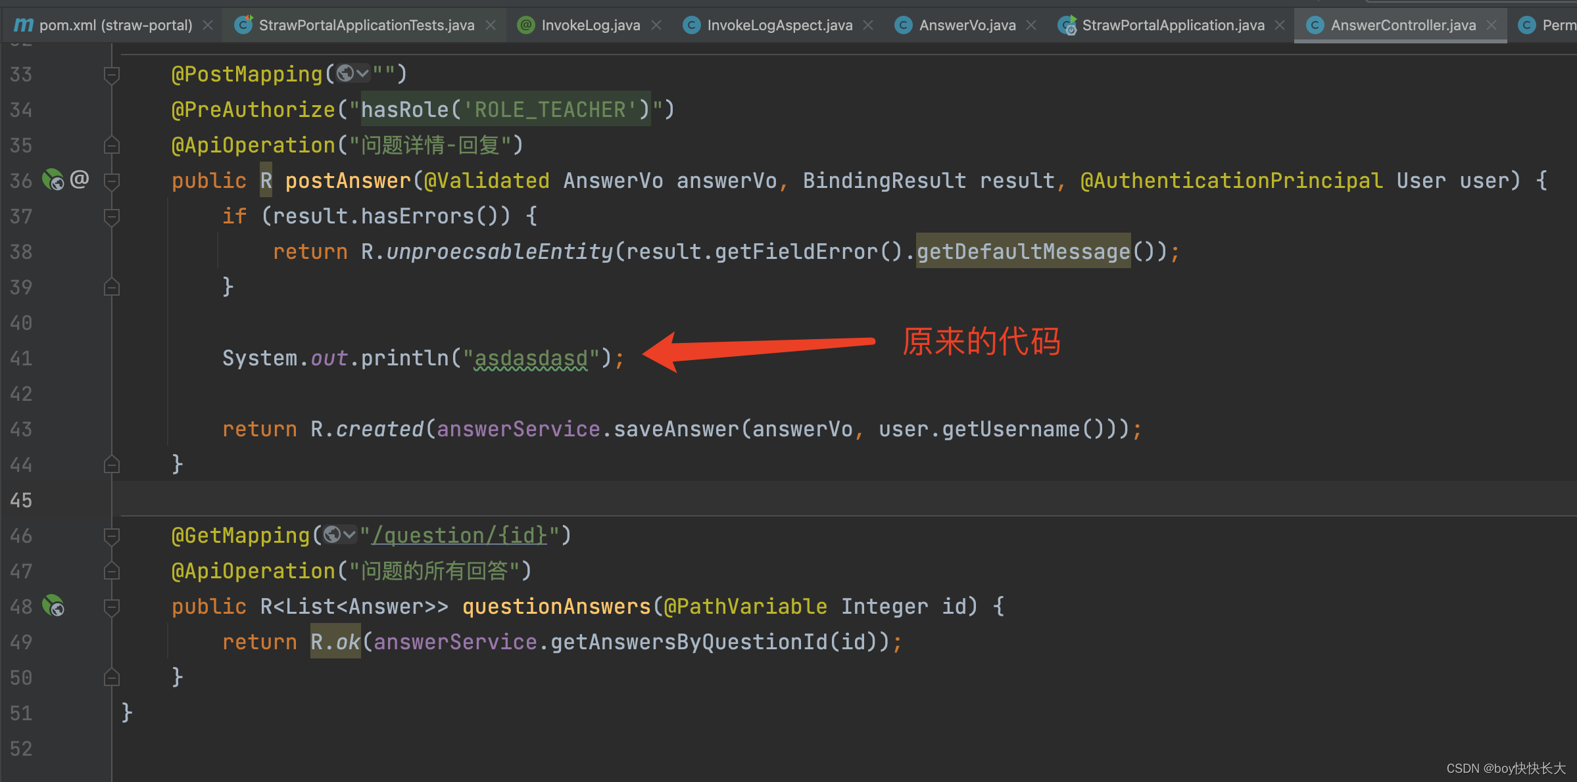Close pom.xml tab

click(x=208, y=25)
